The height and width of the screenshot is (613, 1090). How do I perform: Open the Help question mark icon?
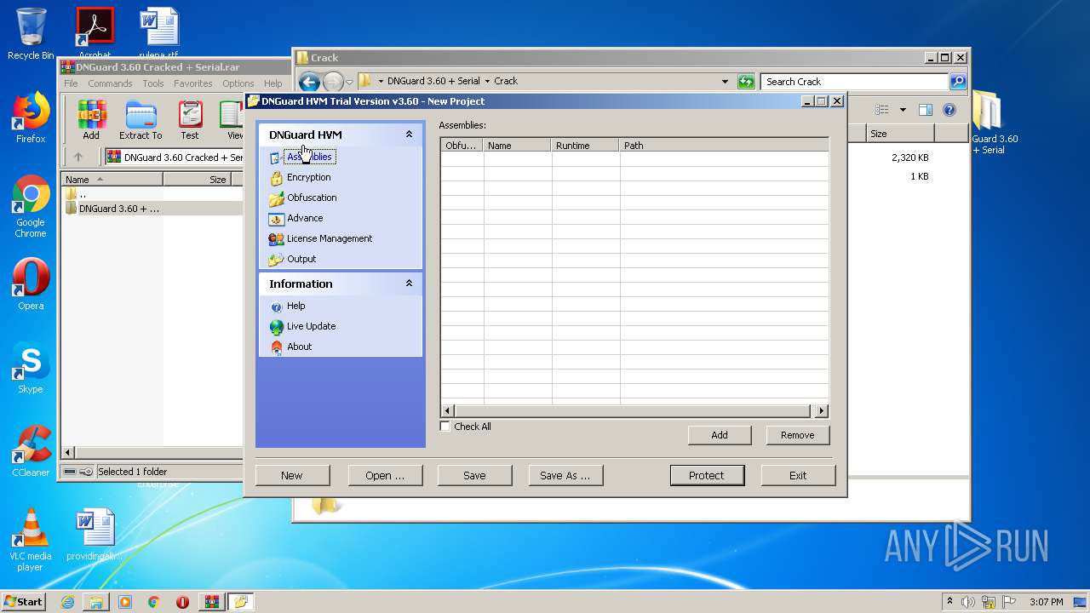tap(276, 306)
